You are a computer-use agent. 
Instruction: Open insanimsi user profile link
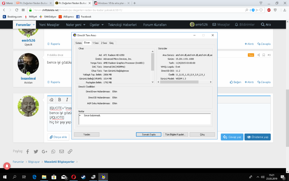tap(28, 78)
